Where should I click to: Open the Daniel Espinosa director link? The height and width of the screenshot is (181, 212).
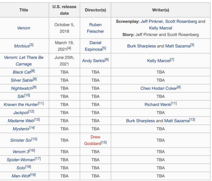coord(94,46)
